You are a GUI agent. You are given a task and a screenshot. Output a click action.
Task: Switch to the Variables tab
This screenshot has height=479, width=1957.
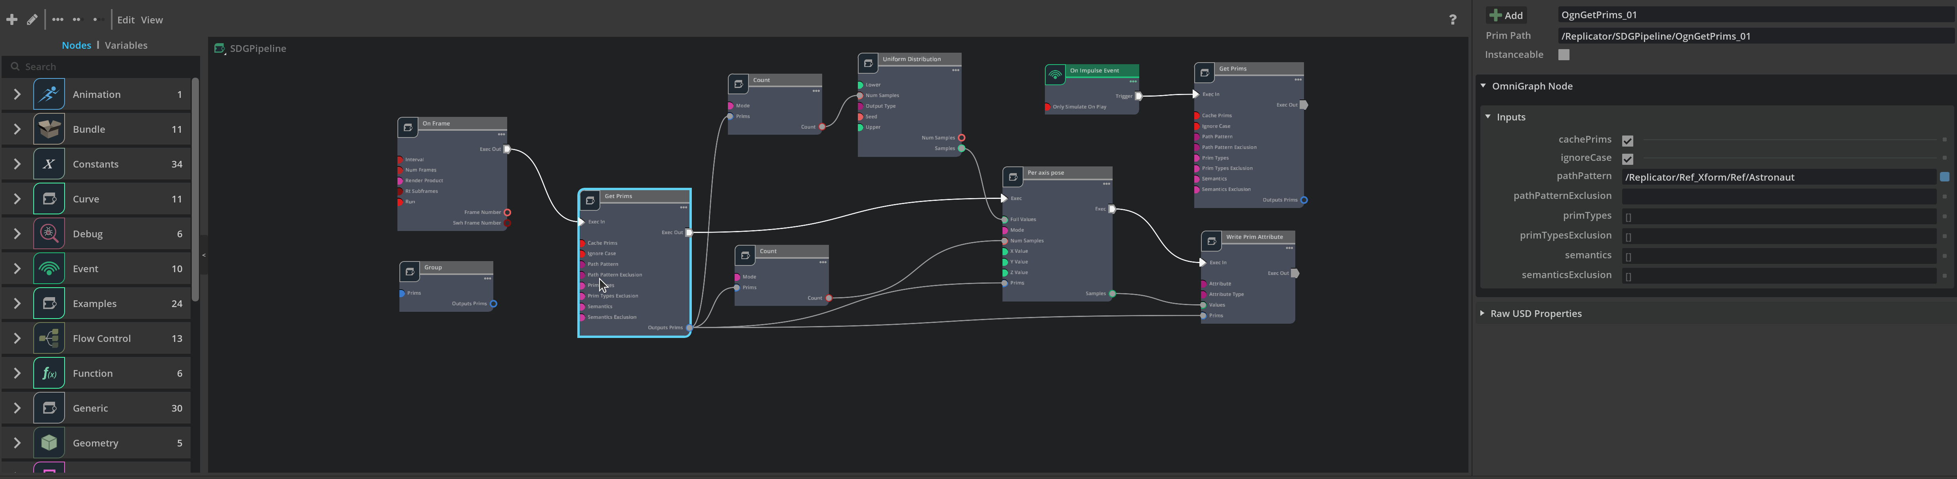point(126,46)
